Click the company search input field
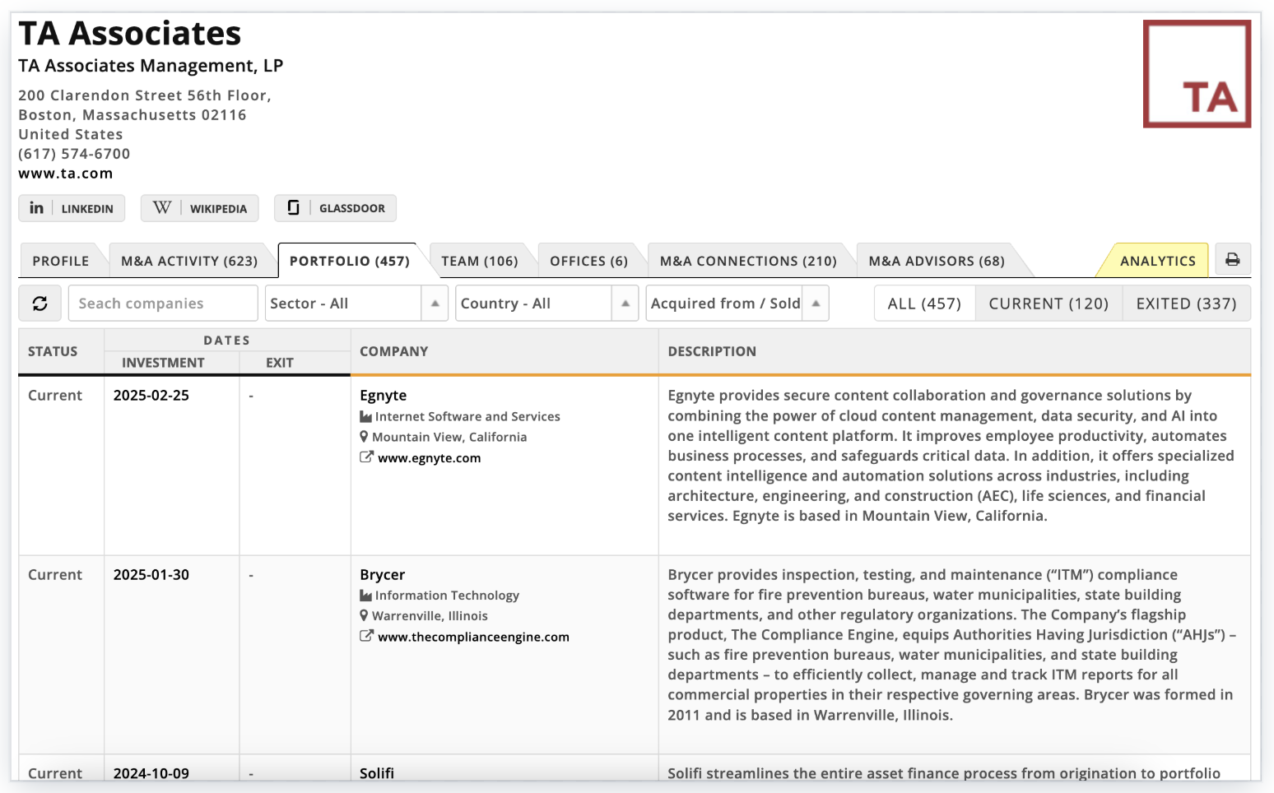The width and height of the screenshot is (1274, 793). point(162,303)
